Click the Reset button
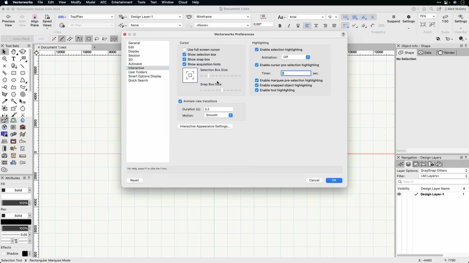 tap(135, 180)
